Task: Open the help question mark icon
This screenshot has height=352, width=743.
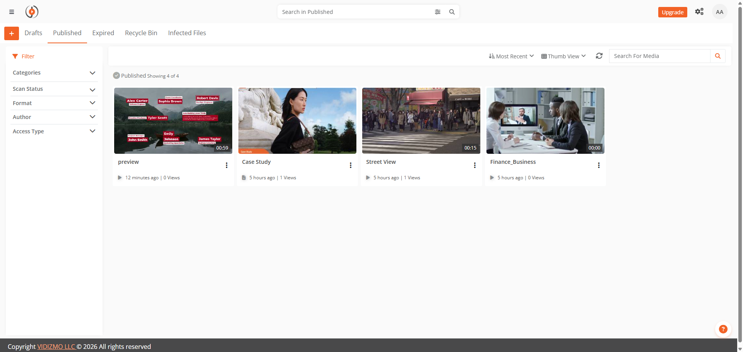Action: [722, 329]
